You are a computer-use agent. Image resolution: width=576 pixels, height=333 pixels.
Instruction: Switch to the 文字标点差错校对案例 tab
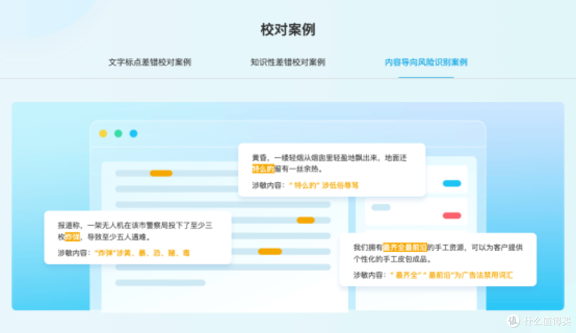pos(150,62)
